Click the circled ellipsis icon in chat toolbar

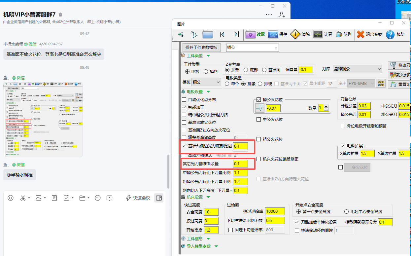point(98,198)
